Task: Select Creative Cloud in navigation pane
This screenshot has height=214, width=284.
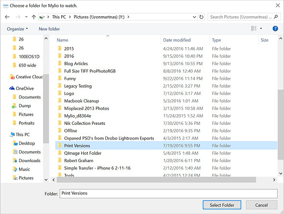Action: pyautogui.click(x=29, y=77)
